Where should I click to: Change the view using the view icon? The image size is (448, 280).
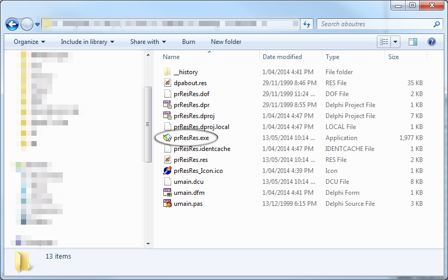384,42
